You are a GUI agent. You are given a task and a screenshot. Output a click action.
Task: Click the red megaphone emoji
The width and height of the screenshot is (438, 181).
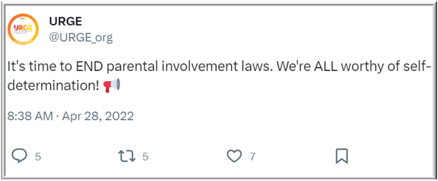point(112,85)
